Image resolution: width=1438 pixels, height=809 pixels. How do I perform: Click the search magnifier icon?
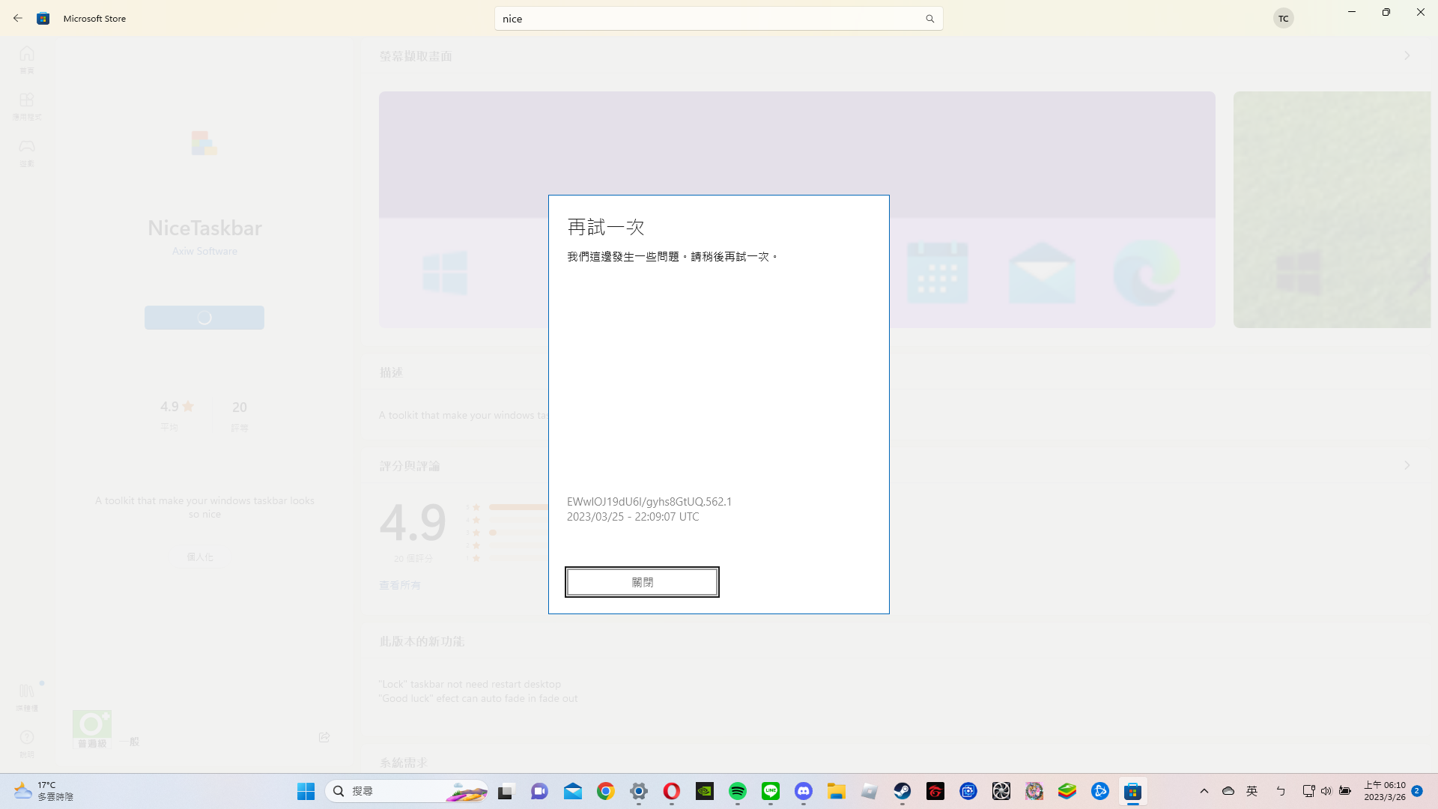(929, 18)
